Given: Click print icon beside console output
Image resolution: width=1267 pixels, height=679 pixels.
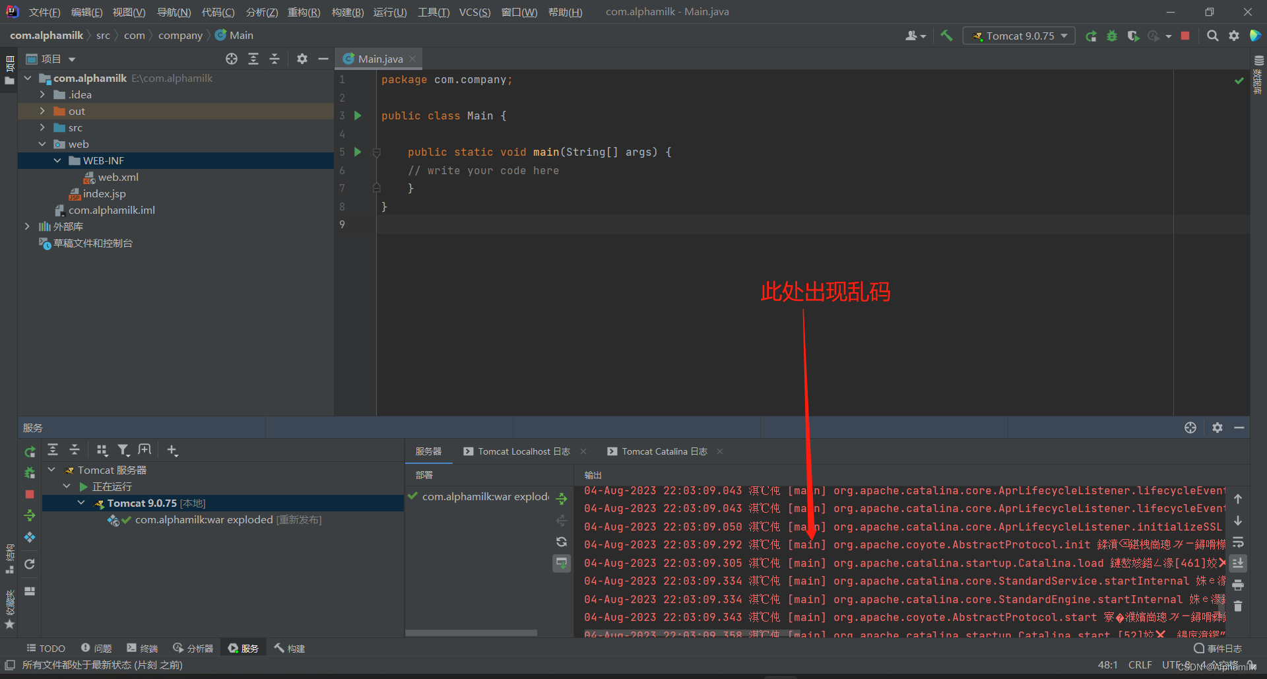Looking at the screenshot, I should [x=1238, y=585].
